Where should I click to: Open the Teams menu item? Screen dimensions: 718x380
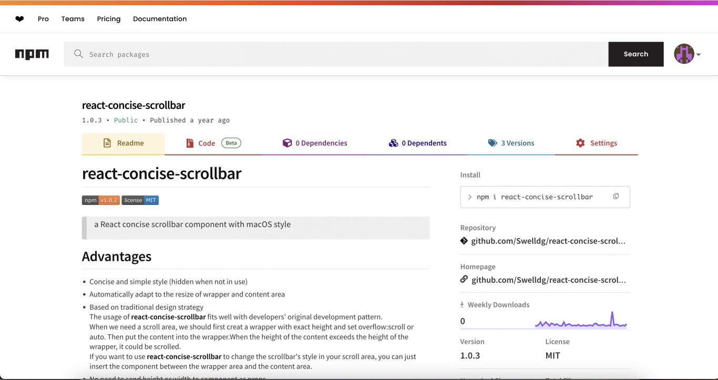73,19
